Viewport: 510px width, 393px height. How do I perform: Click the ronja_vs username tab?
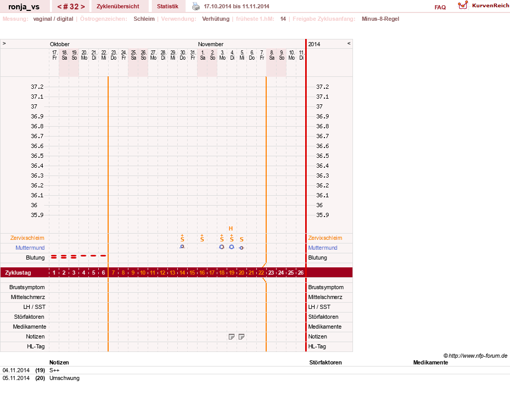point(24,7)
